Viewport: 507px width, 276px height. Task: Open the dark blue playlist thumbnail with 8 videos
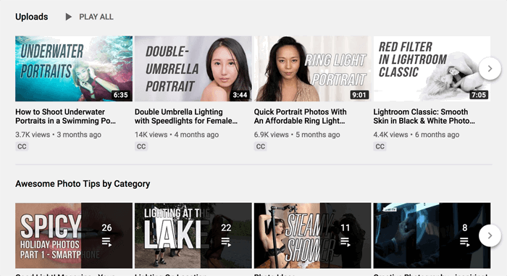pyautogui.click(x=432, y=235)
